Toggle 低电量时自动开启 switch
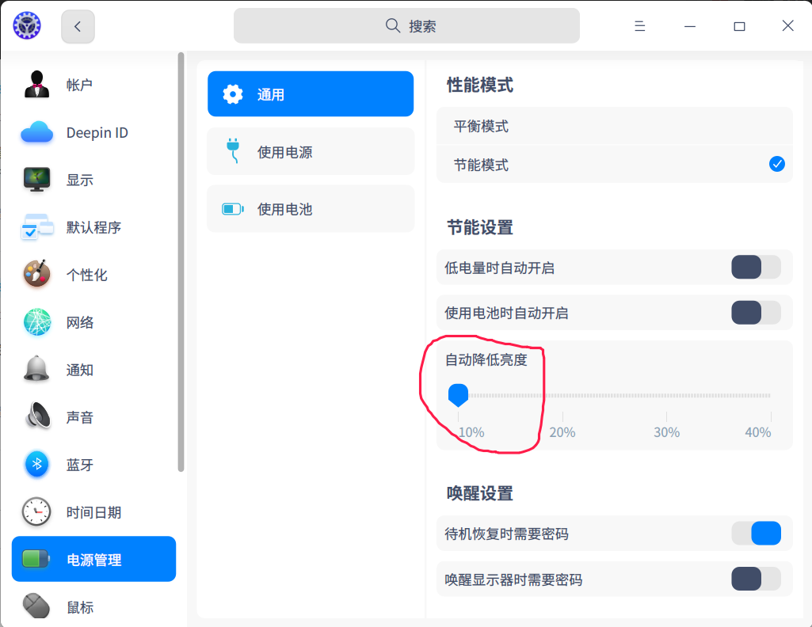This screenshot has height=627, width=812. (x=756, y=268)
